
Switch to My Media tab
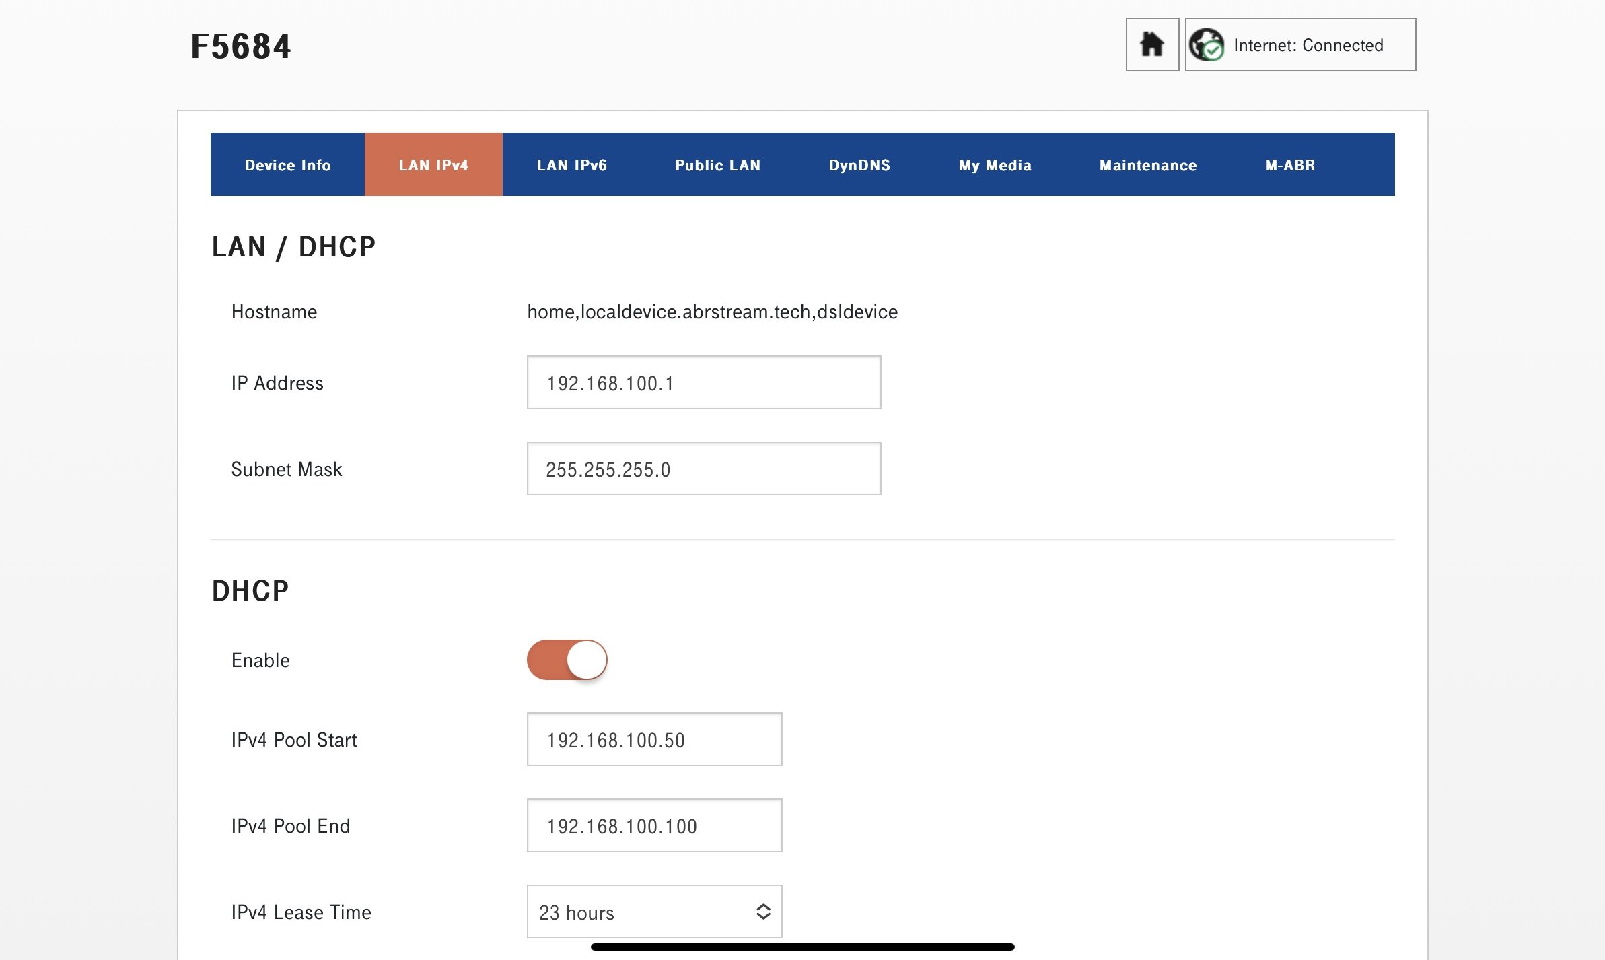coord(995,164)
